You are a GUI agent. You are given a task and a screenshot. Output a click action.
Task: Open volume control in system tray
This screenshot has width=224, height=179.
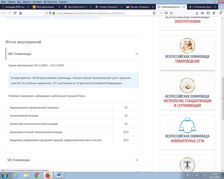point(205,176)
